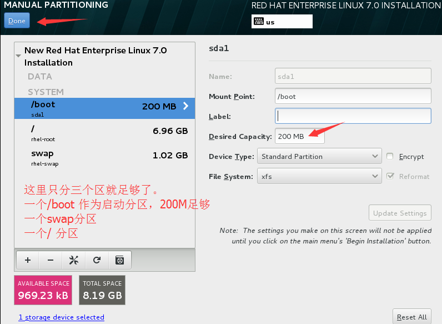The width and height of the screenshot is (442, 324).
Task: Click the DATA section heading
Action: [40, 77]
